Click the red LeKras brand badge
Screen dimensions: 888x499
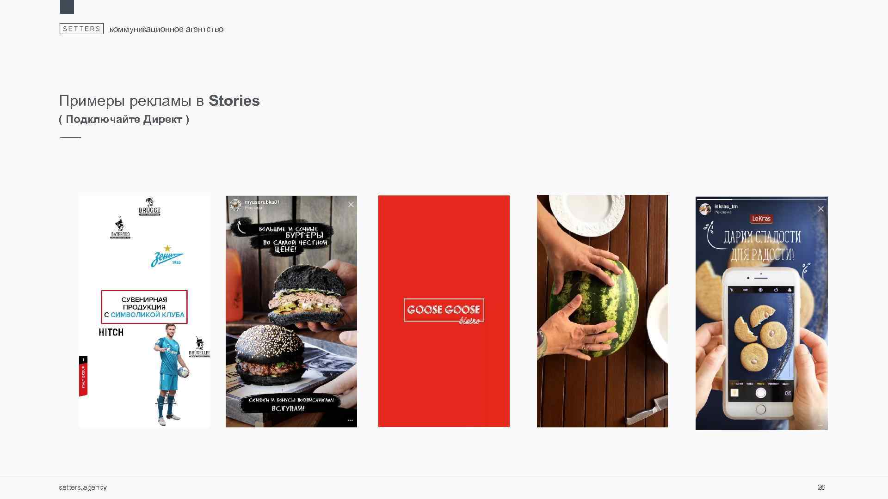[761, 219]
